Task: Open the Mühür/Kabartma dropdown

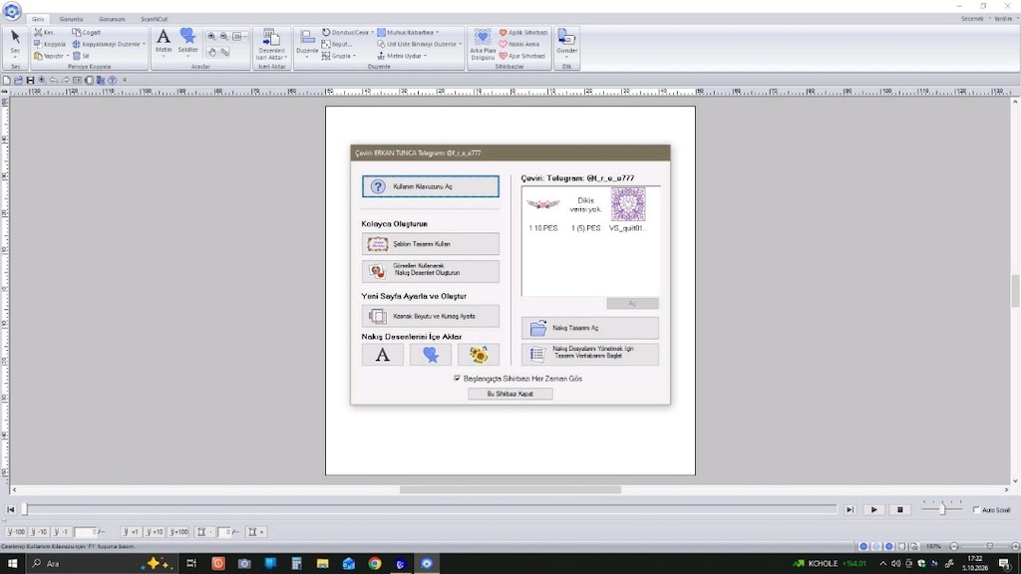Action: tap(408, 32)
